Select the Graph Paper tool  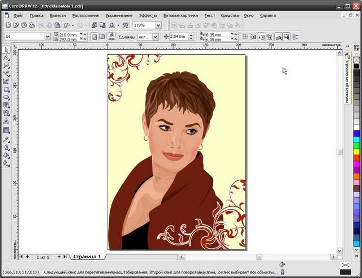[x=6, y=105]
